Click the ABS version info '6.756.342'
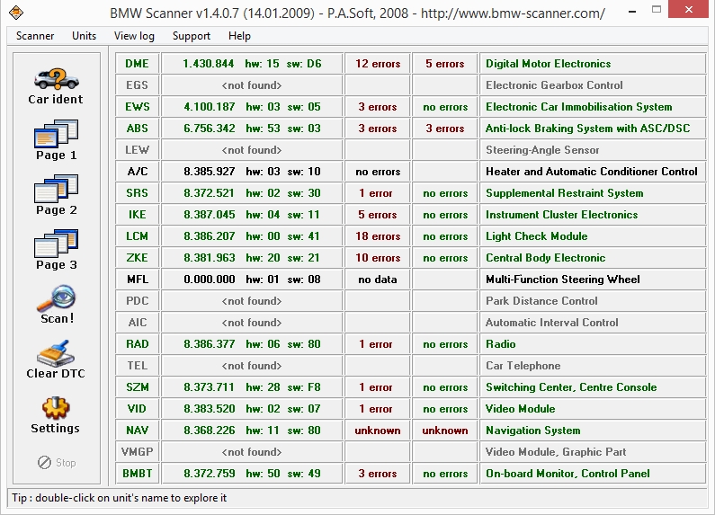This screenshot has height=515, width=715. tap(210, 128)
